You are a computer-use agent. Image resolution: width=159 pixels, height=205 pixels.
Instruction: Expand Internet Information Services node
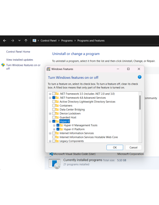50,133
